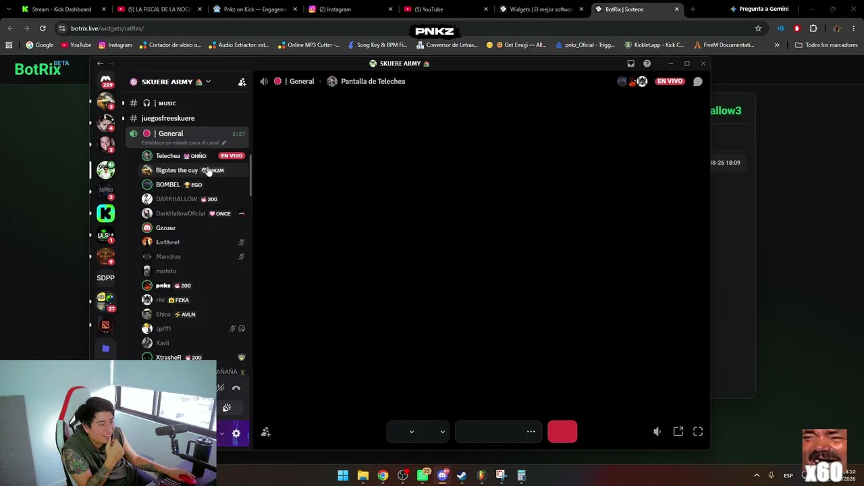864x486 pixels.
Task: Open Discord direct messages home icon
Action: tap(106, 81)
